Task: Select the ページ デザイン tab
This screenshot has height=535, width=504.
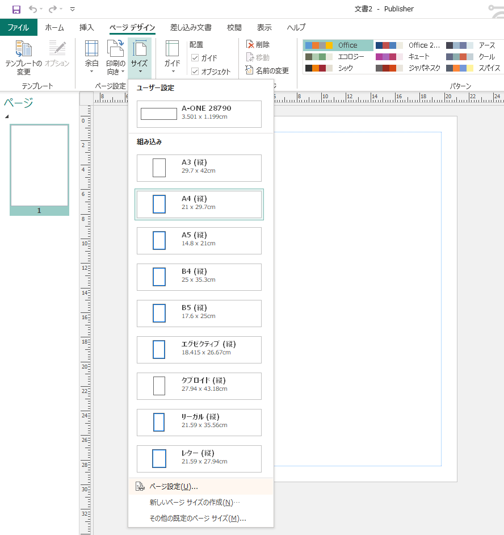Action: (x=132, y=27)
